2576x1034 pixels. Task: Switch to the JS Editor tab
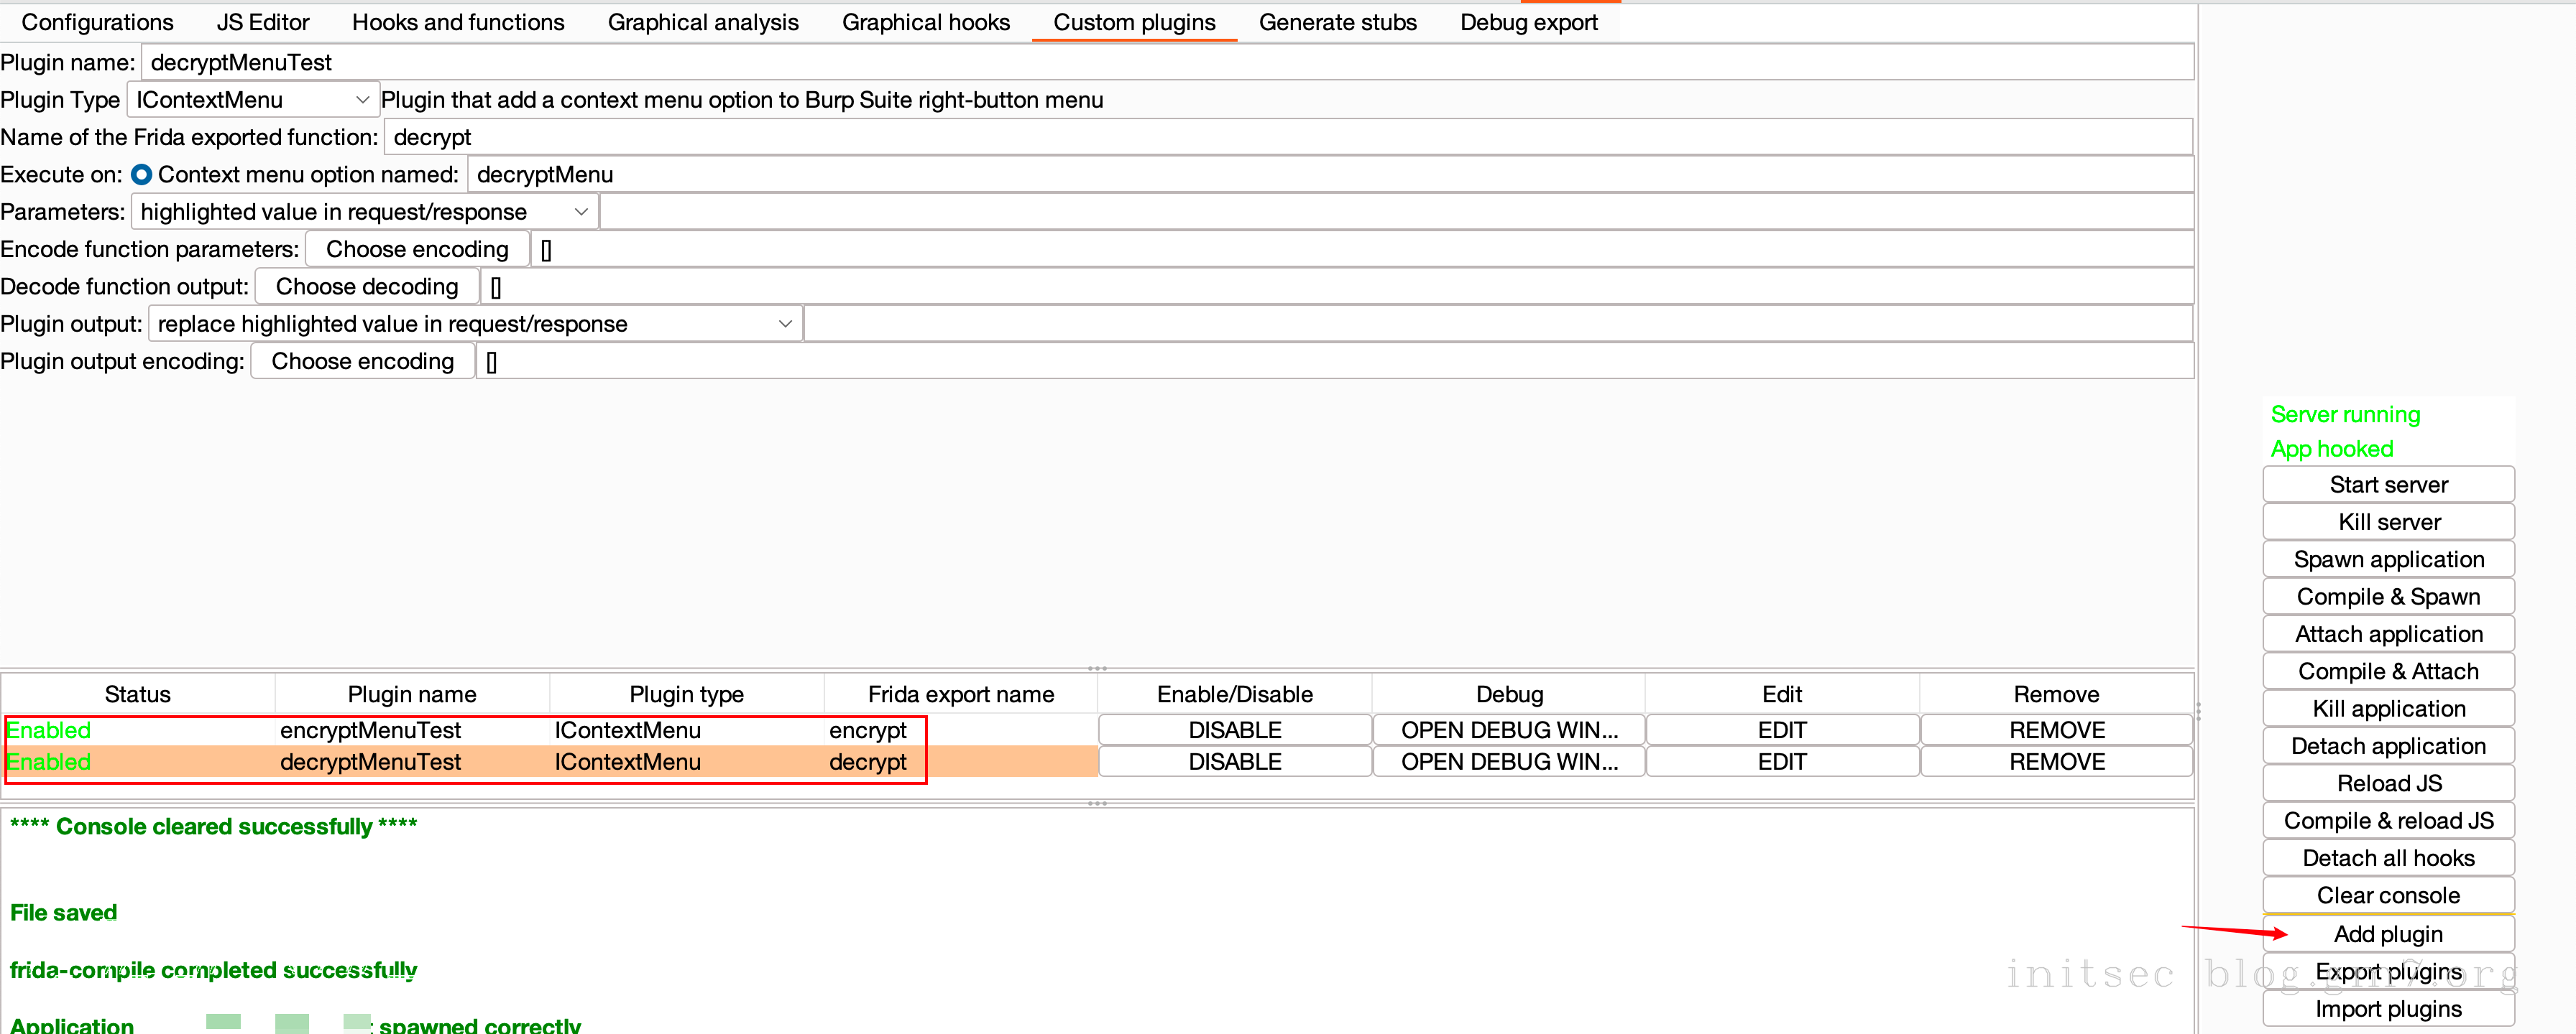(x=262, y=22)
